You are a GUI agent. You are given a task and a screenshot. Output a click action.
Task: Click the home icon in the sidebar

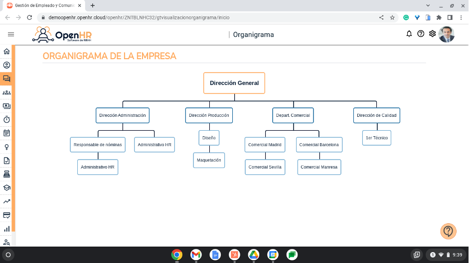pos(6,51)
